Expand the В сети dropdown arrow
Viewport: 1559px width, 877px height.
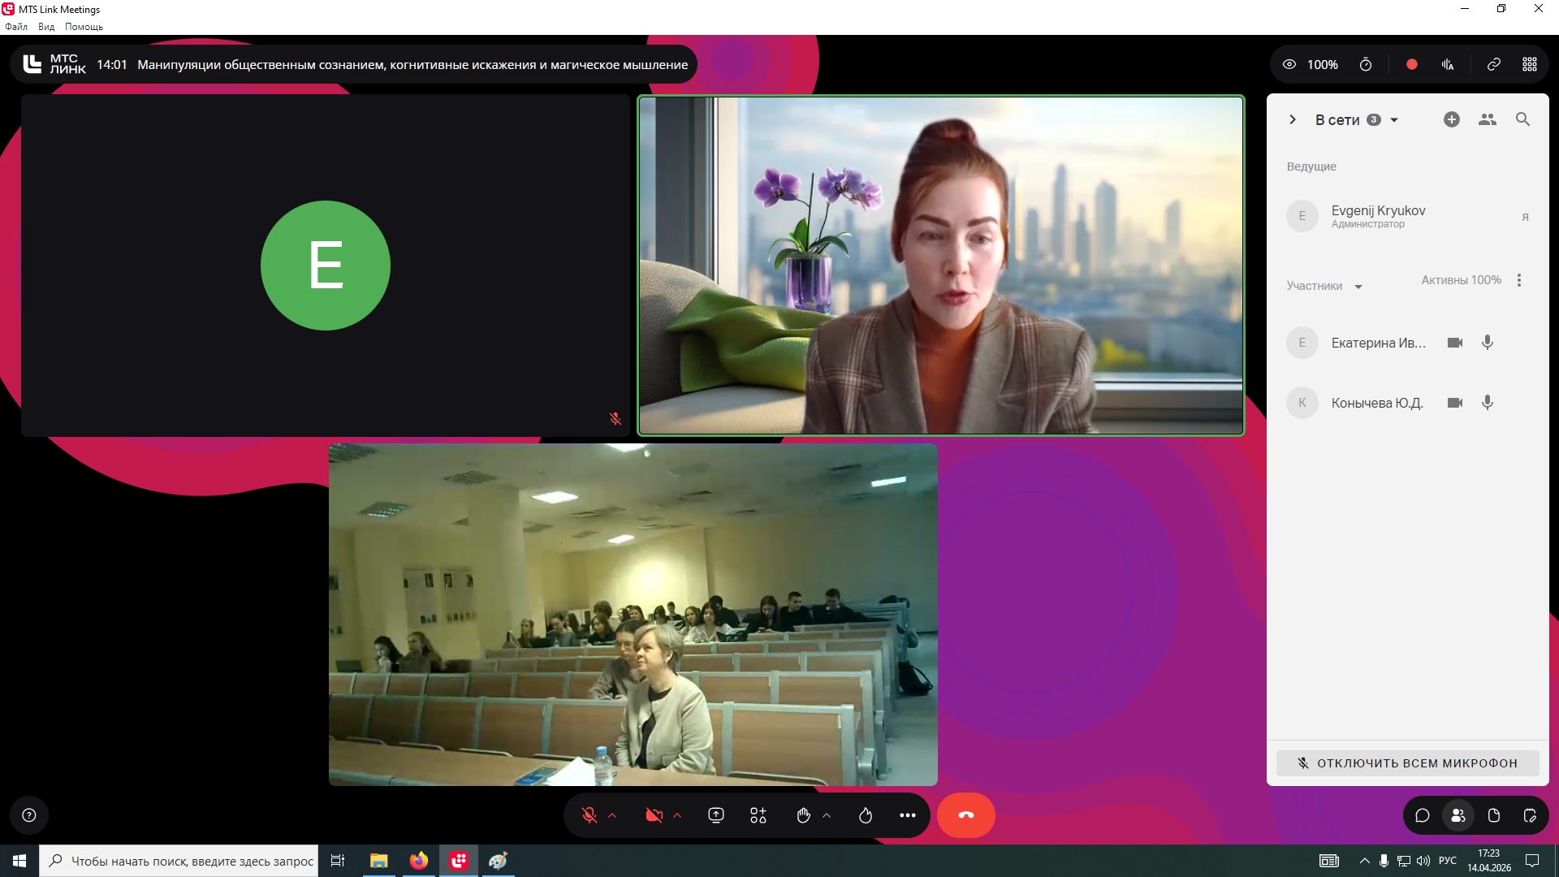[x=1394, y=120]
